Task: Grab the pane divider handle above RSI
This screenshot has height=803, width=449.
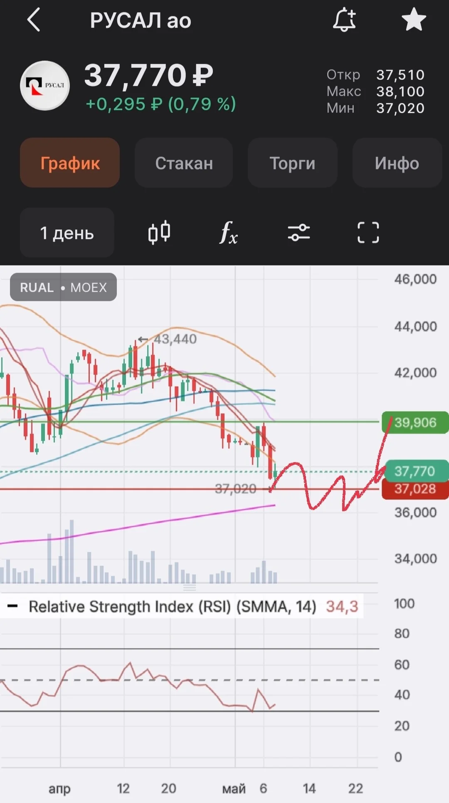Action: pyautogui.click(x=190, y=587)
